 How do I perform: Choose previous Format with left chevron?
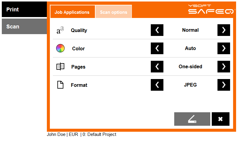(x=157, y=85)
